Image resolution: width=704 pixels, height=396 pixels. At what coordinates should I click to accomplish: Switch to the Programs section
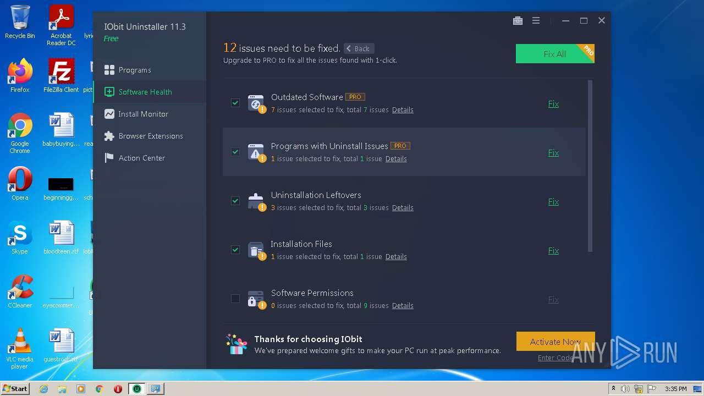point(150,70)
